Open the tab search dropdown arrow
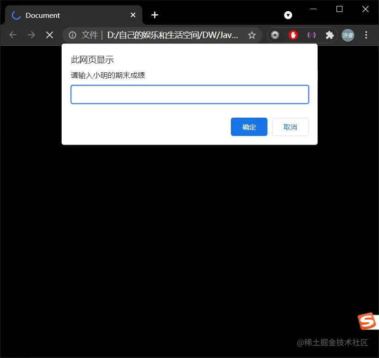Screen dimensions: 379x358 288,15
